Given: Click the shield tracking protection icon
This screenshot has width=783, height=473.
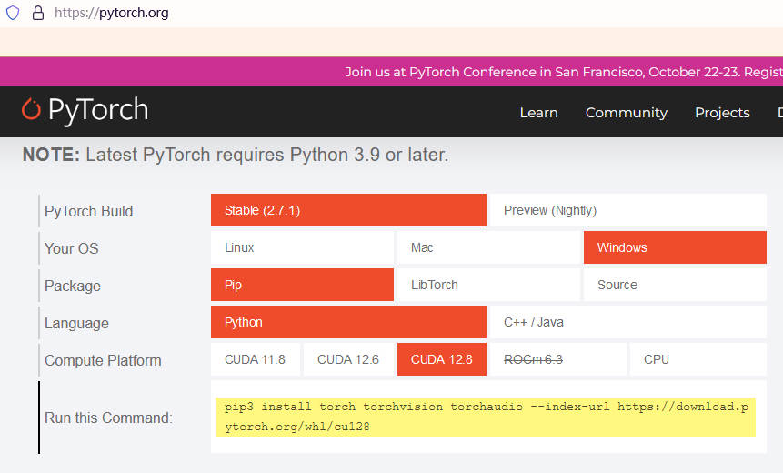Looking at the screenshot, I should click(13, 13).
